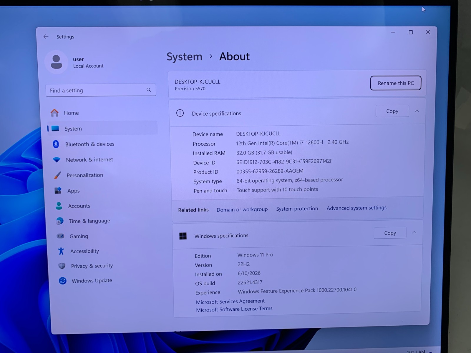
Task: Click the back arrow in Settings
Action: 46,37
